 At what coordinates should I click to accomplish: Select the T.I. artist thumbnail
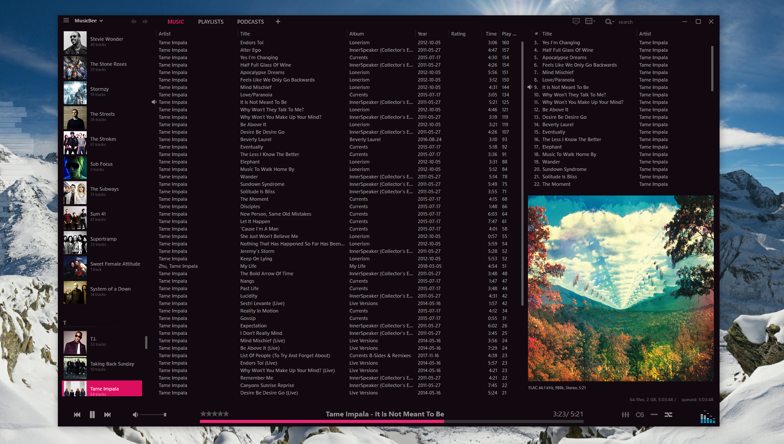point(75,342)
